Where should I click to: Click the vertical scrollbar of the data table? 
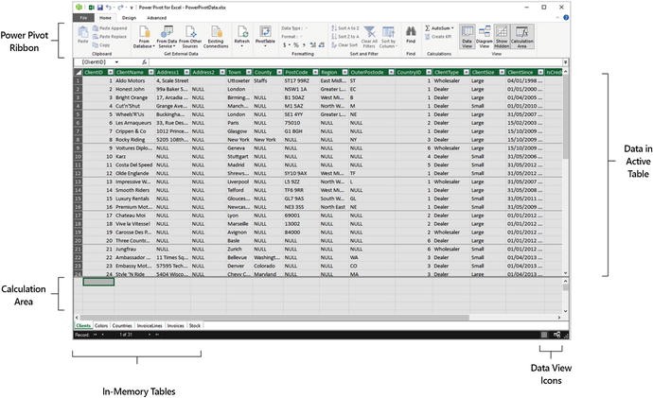tap(566, 117)
